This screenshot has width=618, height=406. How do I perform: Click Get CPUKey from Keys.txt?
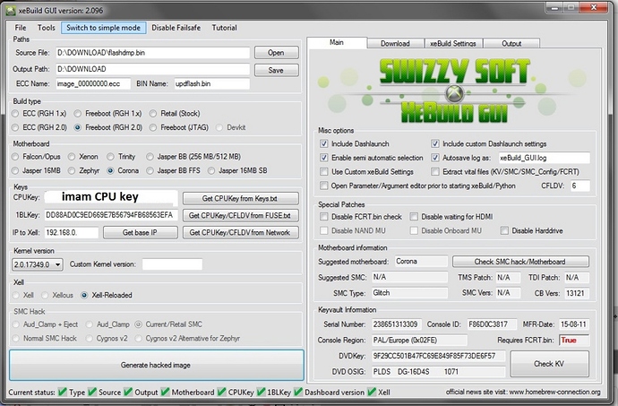click(240, 198)
